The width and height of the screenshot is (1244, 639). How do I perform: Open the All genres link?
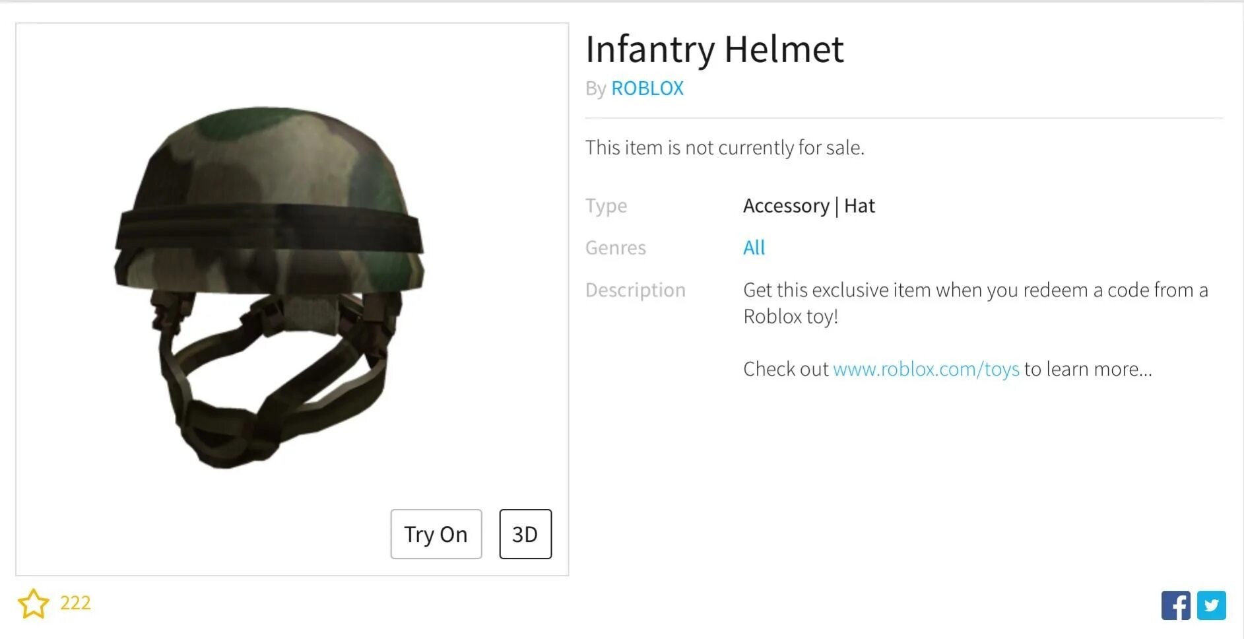pos(754,248)
